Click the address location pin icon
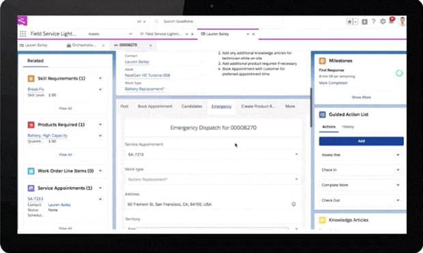423x253 pixels. pos(294,204)
